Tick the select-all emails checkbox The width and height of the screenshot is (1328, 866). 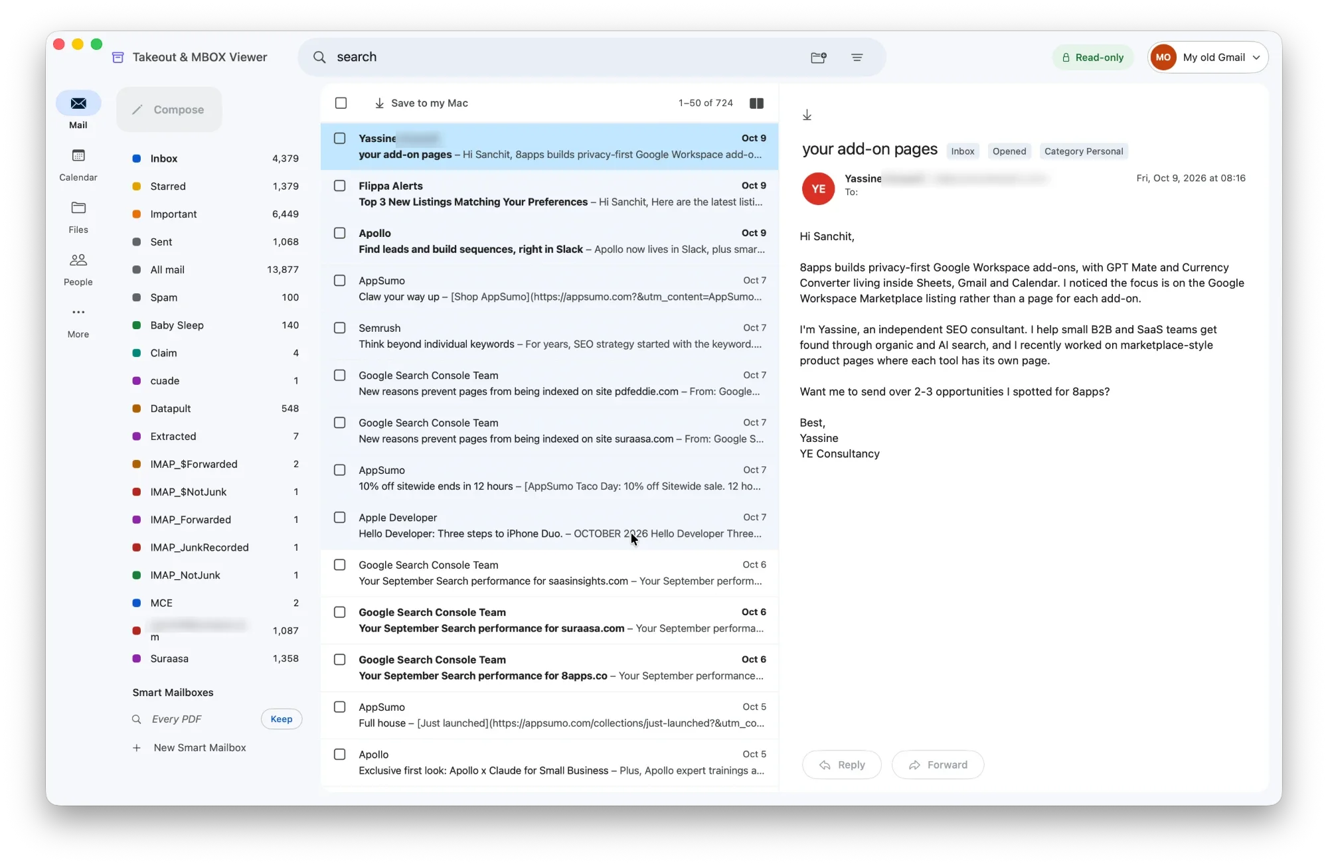coord(341,103)
